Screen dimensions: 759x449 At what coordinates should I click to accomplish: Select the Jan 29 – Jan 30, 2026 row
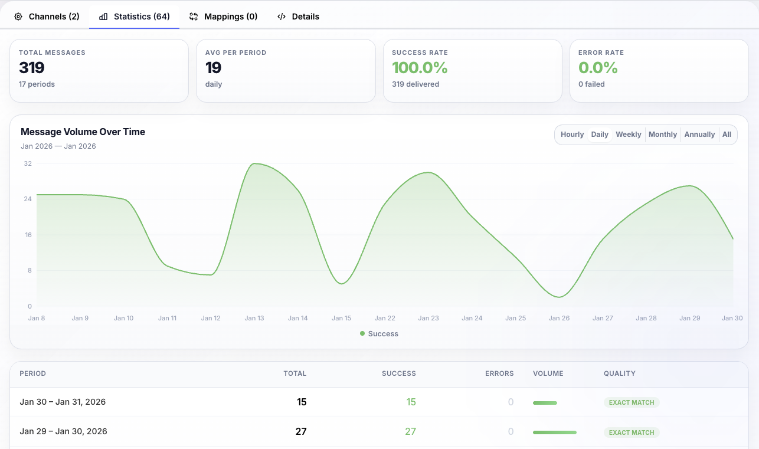point(379,432)
